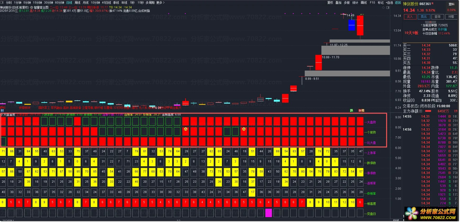The image size is (460, 222).
Task: Click the 8.99 - 9.51 gap range label
Action: pos(312,79)
